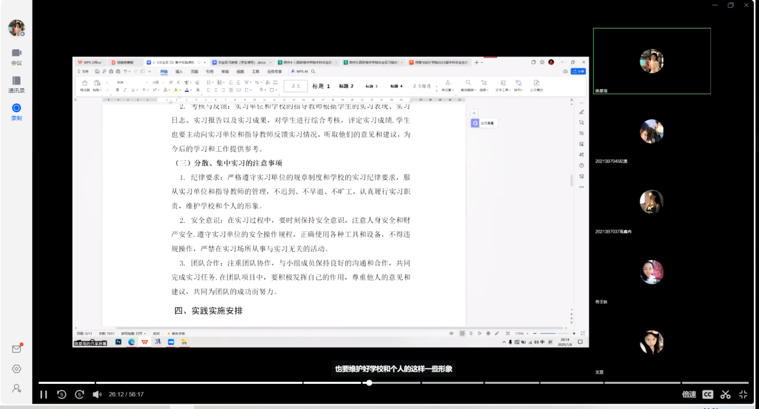
Task: Click the white playback progress handle
Action: (369, 383)
